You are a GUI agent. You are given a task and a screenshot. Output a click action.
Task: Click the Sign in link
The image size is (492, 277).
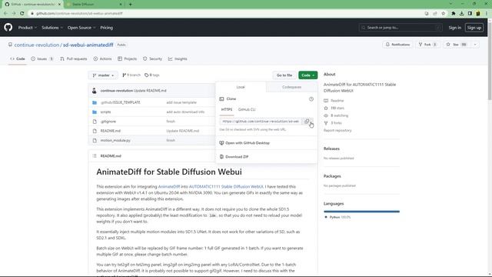tap(454, 28)
